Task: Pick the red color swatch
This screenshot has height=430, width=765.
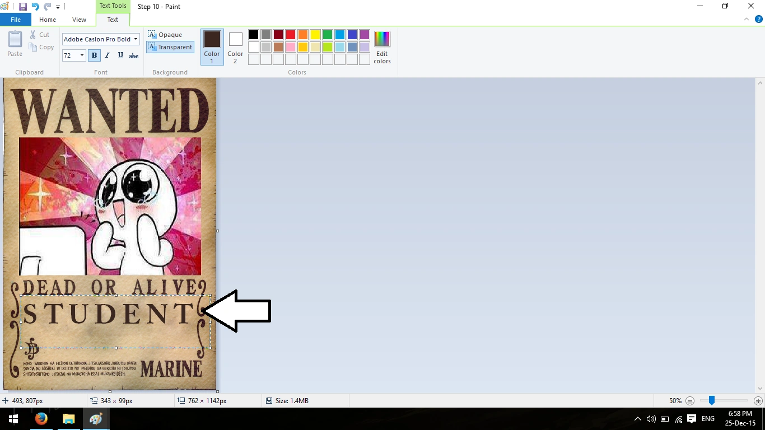Action: [291, 35]
